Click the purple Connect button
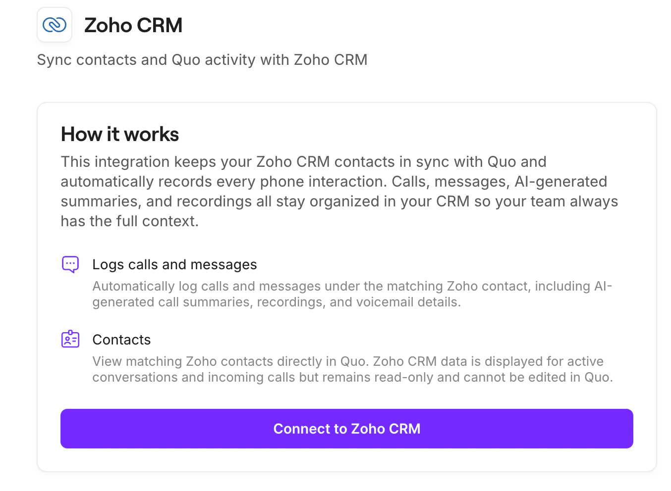The height and width of the screenshot is (491, 671). [x=347, y=429]
